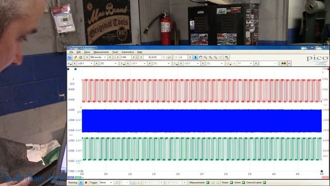Open Channel D Off range dropdown
The width and height of the screenshot is (330, 186).
[244, 64]
